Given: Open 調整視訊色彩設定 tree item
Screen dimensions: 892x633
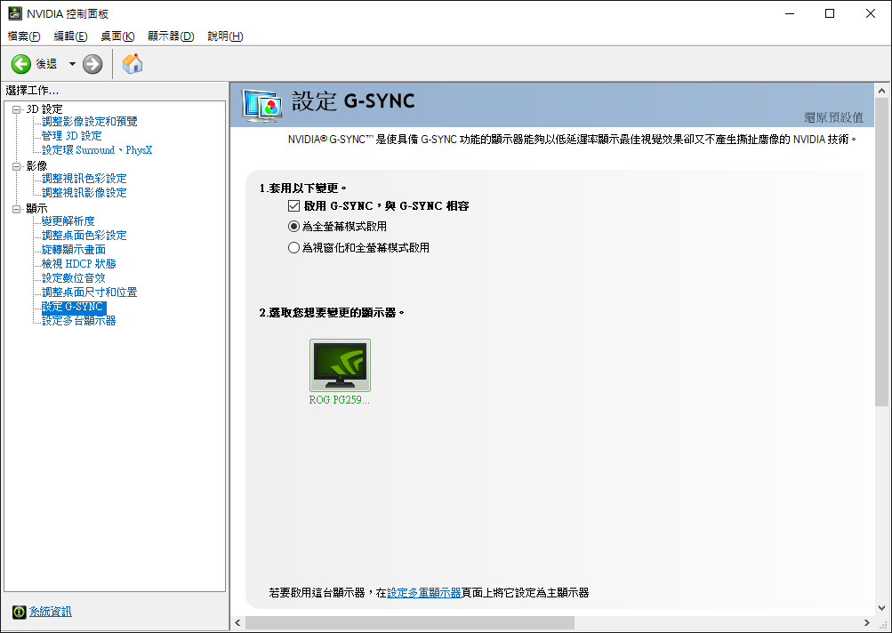Looking at the screenshot, I should pyautogui.click(x=84, y=178).
